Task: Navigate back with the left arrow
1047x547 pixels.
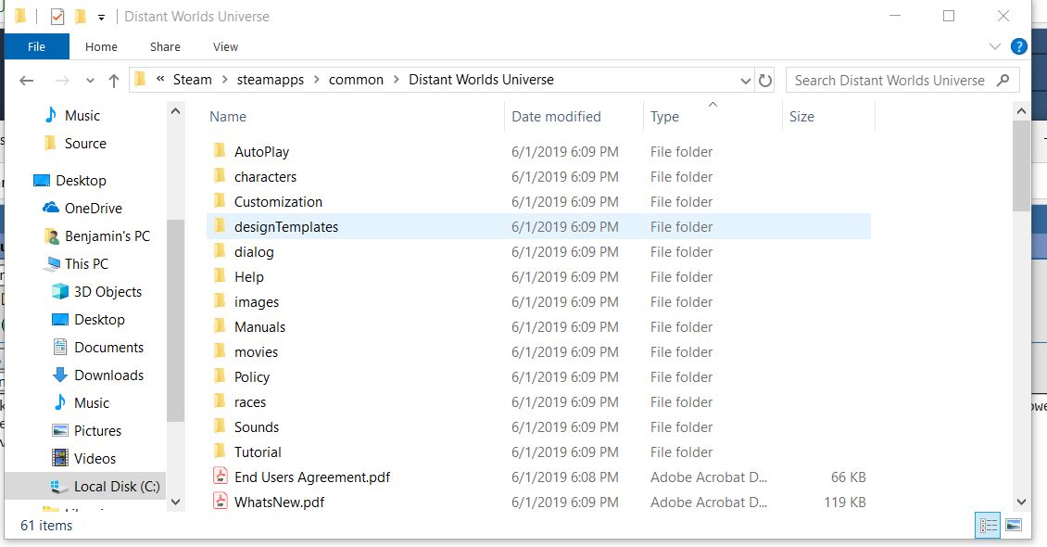Action: tap(27, 81)
